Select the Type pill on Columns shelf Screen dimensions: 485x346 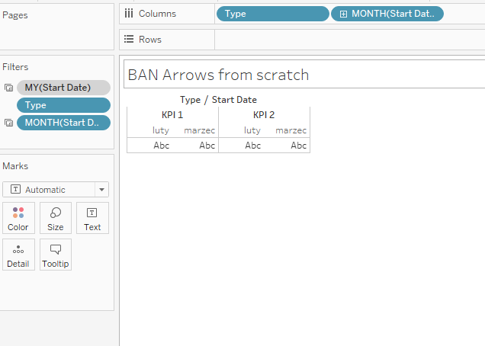272,14
